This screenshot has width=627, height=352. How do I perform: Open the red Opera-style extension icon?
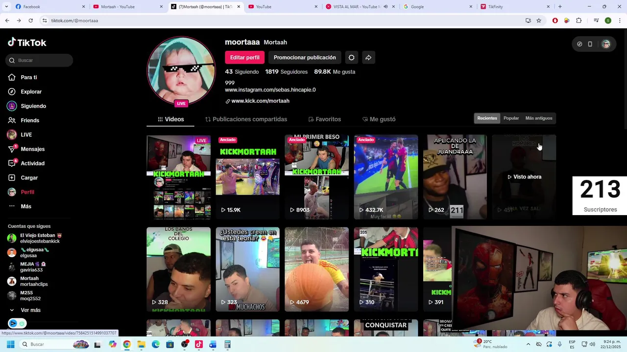[555, 21]
